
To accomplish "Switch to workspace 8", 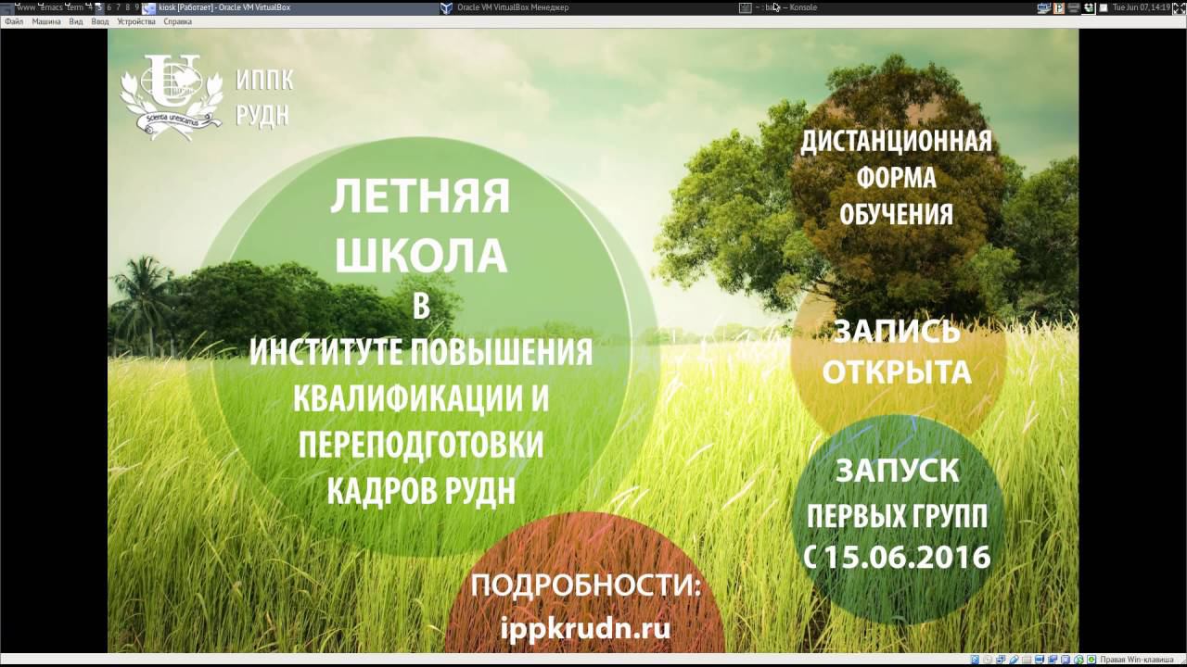I will (x=128, y=7).
